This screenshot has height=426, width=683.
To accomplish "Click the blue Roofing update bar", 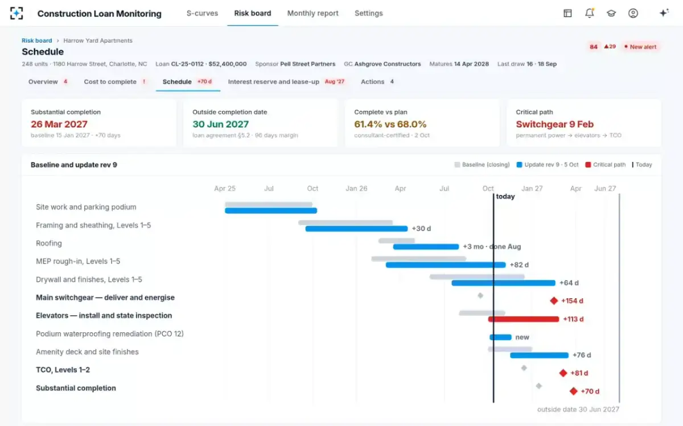I will [x=426, y=247].
